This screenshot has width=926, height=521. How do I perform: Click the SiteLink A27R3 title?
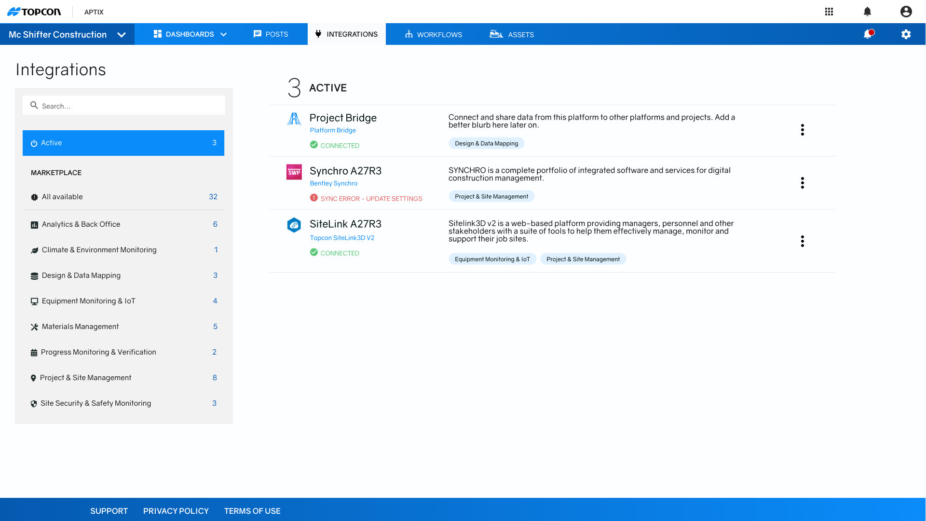[345, 224]
